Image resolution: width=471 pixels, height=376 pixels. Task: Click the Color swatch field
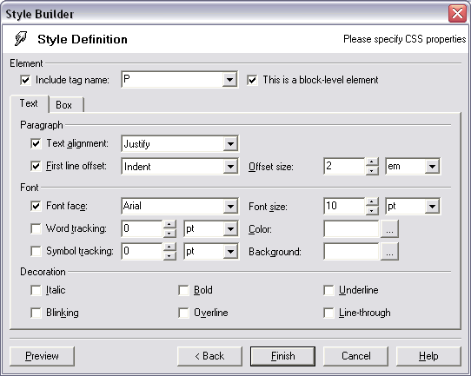pyautogui.click(x=351, y=229)
